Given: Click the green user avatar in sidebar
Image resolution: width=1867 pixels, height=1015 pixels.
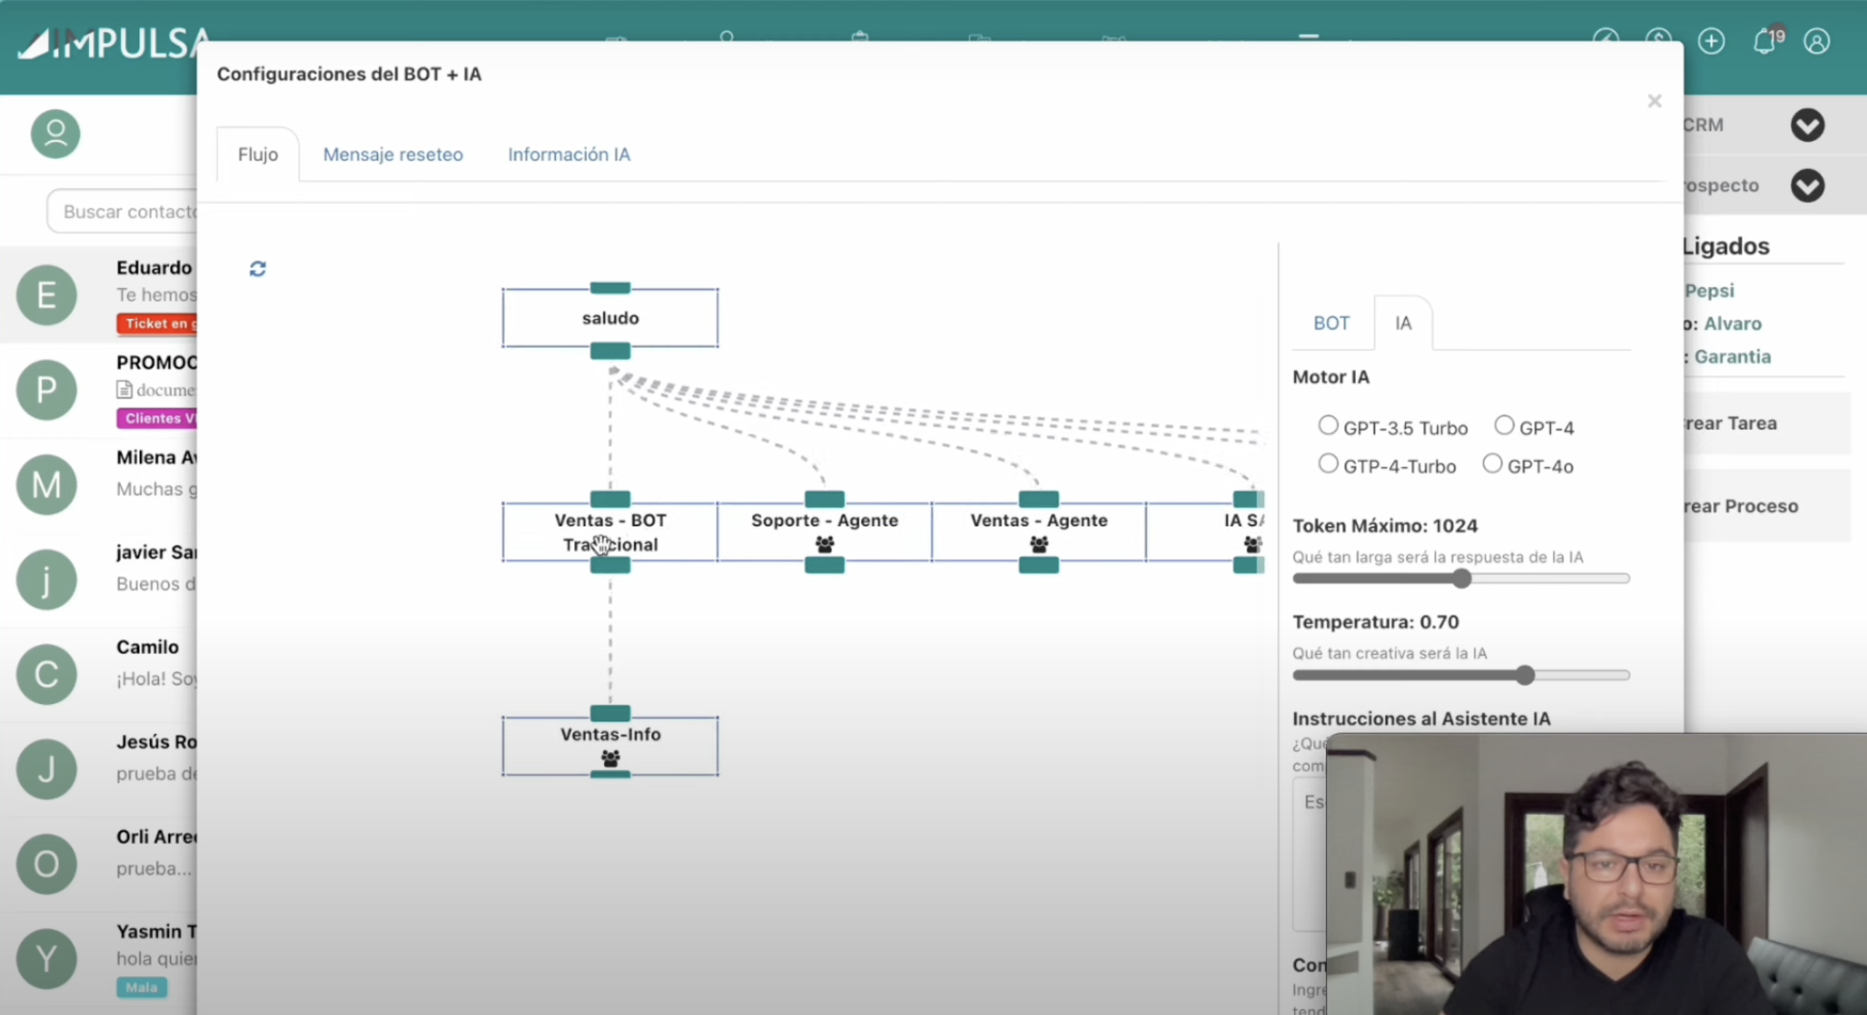Looking at the screenshot, I should [55, 134].
